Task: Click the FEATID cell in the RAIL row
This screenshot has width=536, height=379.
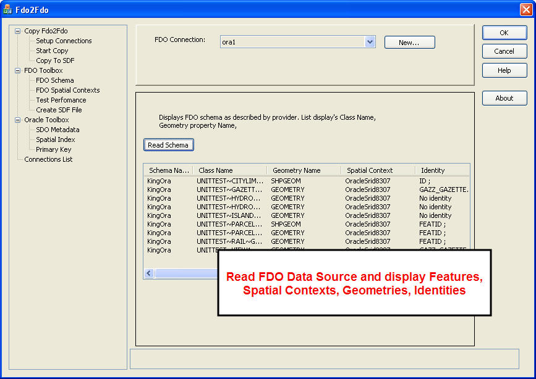Action: click(x=432, y=242)
